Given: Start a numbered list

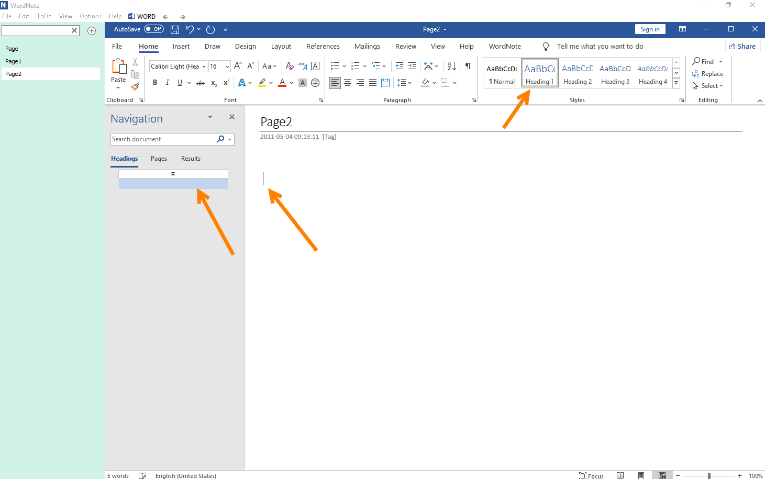Looking at the screenshot, I should tap(355, 66).
